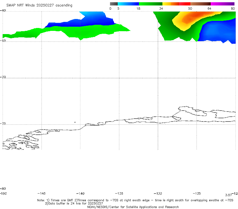Click the latitude label '-75'
This screenshot has height=209, width=238.
click(x=3, y=123)
